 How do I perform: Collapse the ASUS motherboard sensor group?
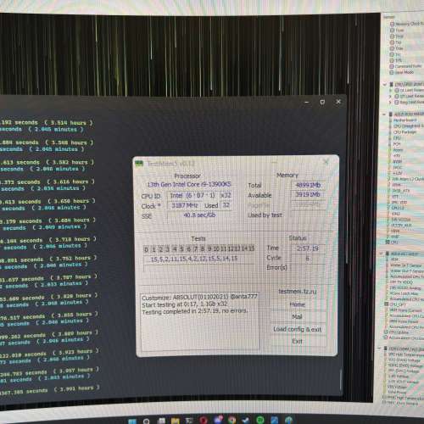384,114
